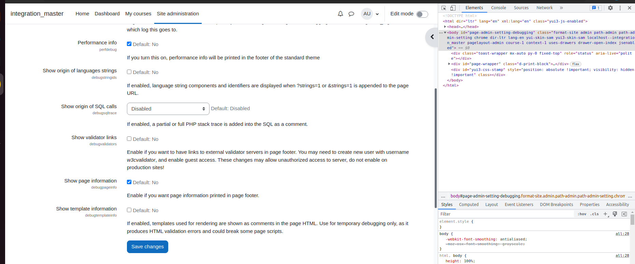This screenshot has width=635, height=264.
Task: Open Show origin of SQL calls dropdown
Action: click(x=168, y=109)
